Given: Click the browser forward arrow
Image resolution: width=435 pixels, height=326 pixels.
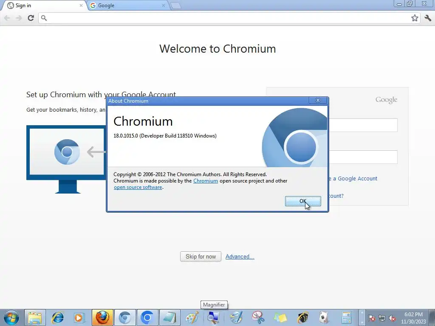Looking at the screenshot, I should (19, 18).
